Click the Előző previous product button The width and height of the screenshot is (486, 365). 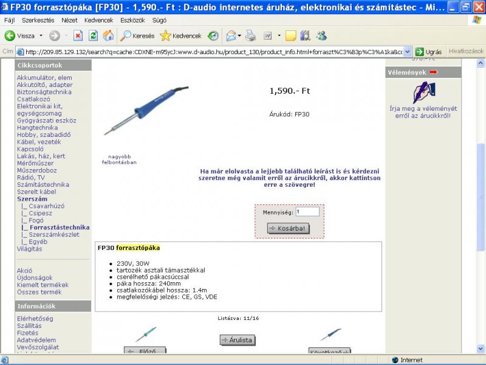(145, 351)
